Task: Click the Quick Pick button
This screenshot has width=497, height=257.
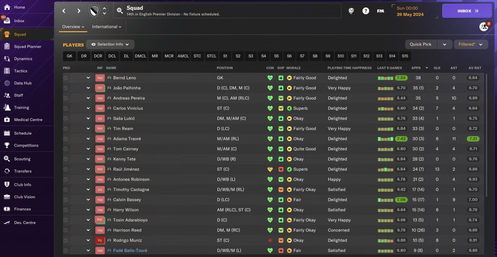Action: coord(421,44)
